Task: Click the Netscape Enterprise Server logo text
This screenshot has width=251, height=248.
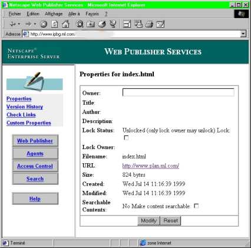Action: point(34,54)
